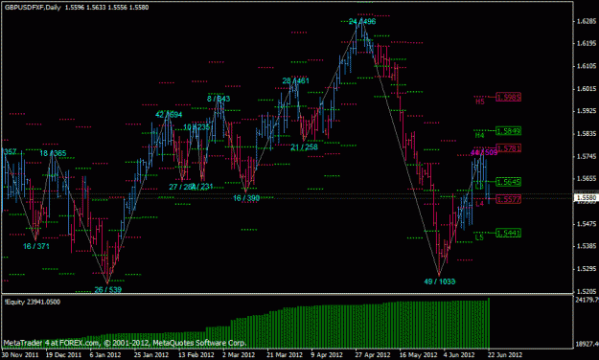
Task: Click the swing label 10 / 235
Action: (197, 127)
